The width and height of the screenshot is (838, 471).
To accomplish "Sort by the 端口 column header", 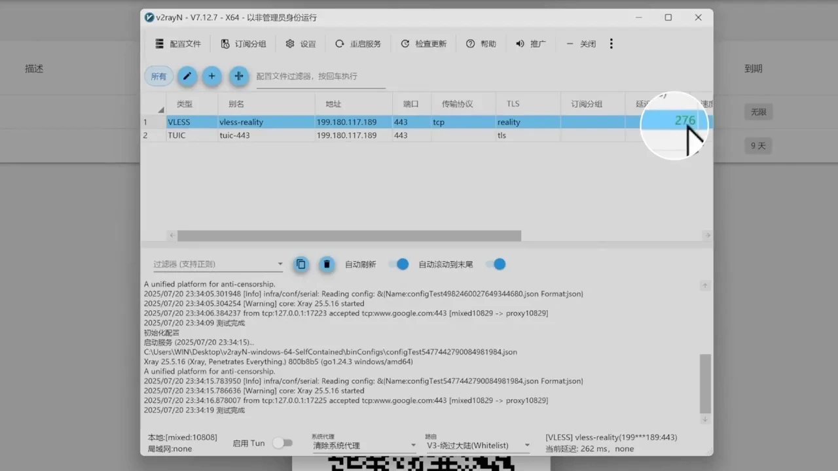I will (412, 104).
